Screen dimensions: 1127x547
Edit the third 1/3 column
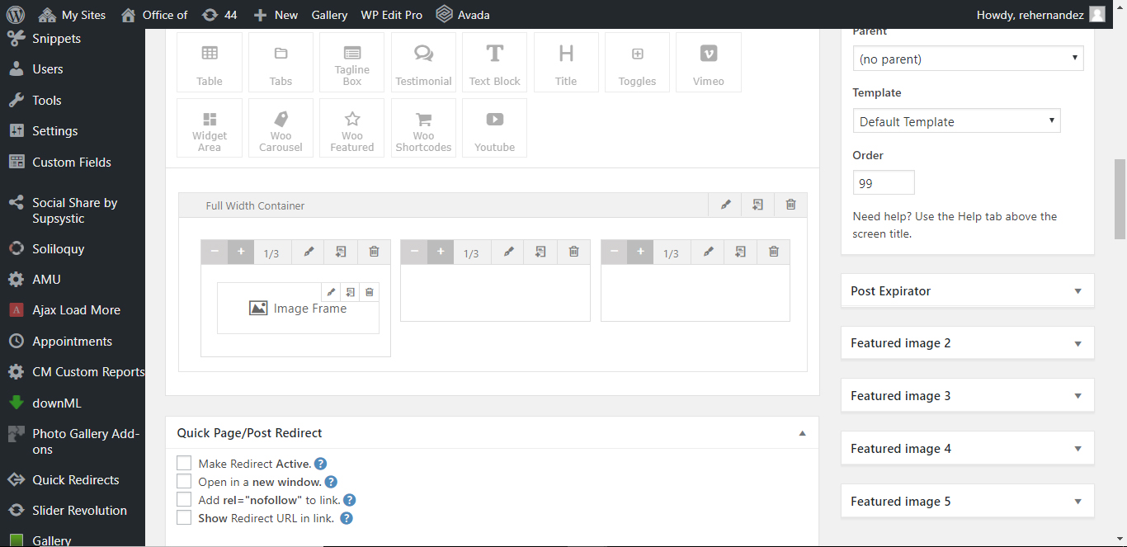pos(708,252)
